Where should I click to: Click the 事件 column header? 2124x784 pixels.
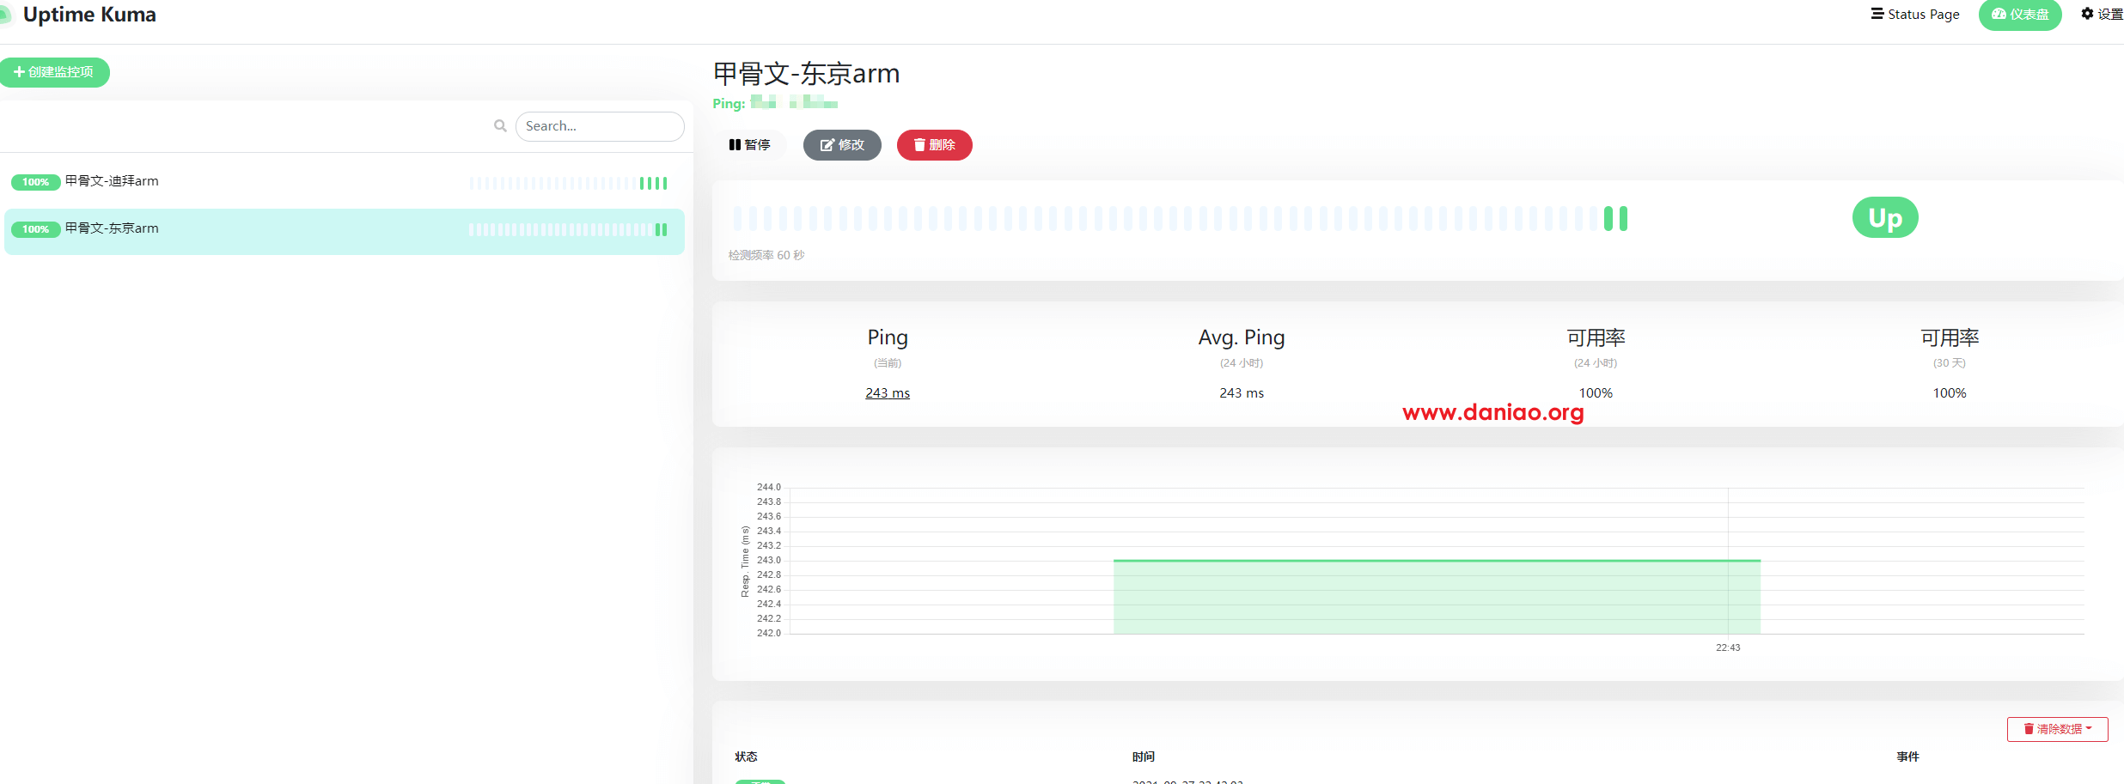pos(1908,757)
